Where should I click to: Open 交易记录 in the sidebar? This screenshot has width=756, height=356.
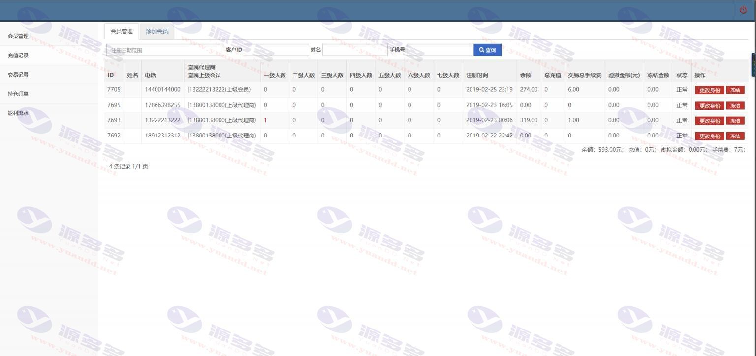pos(18,75)
